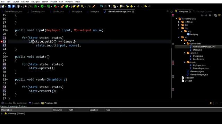This screenshot has width=222, height=124.
Task: Open the New file dropdown arrow
Action: click(x=6, y=6)
